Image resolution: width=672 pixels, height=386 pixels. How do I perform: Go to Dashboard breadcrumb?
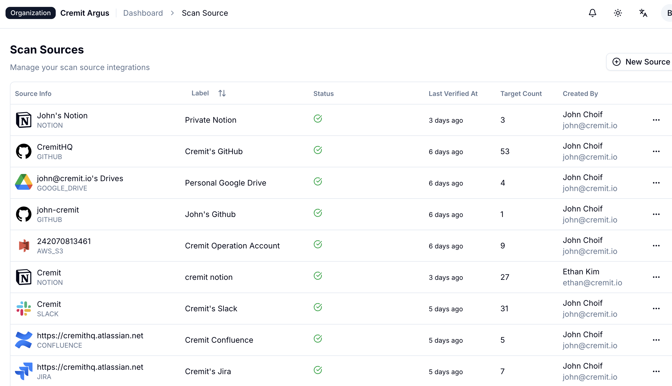click(x=143, y=13)
